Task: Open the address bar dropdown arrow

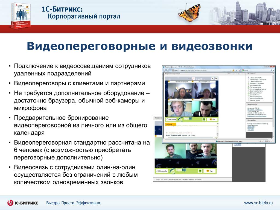Action: (x=231, y=70)
